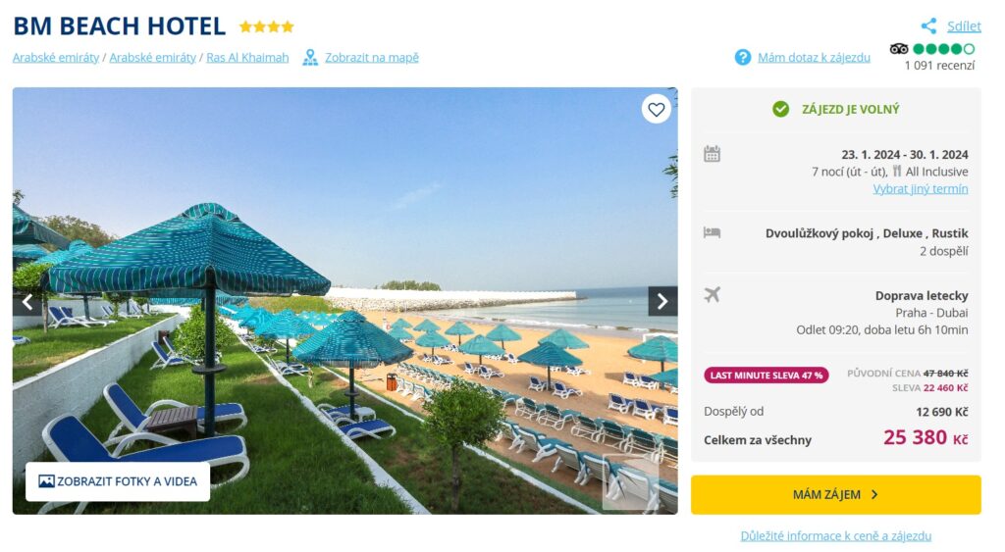Click the TripAdvisor owl rating icon
The width and height of the screenshot is (1005, 552).
(899, 49)
